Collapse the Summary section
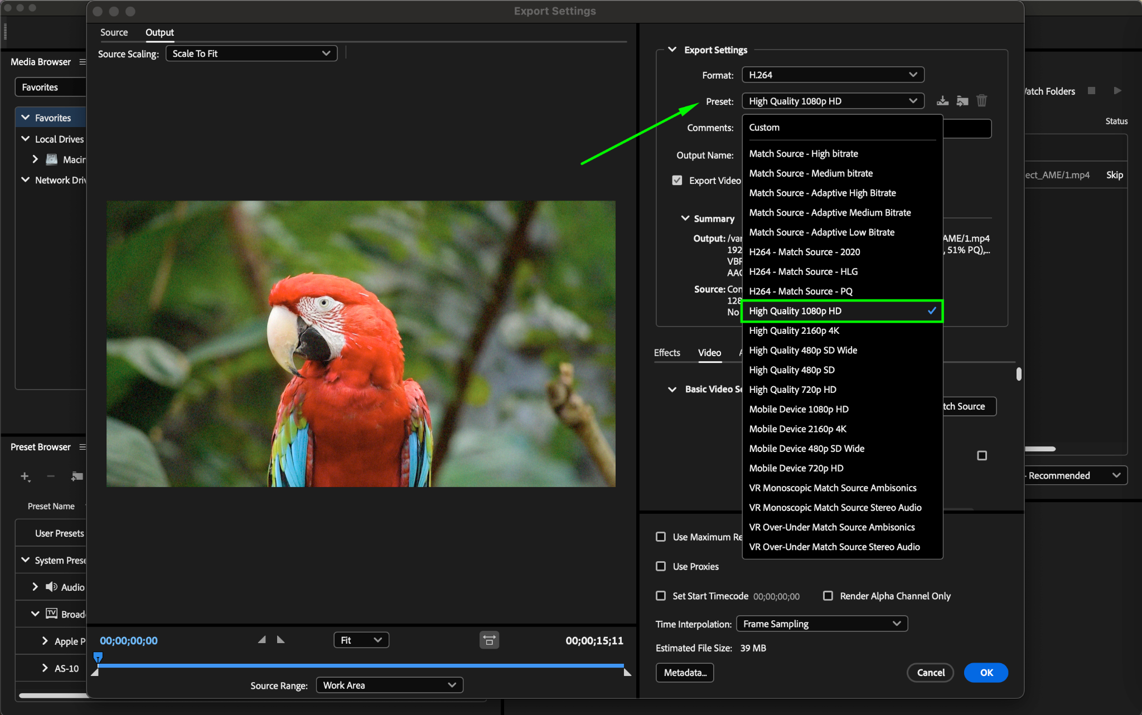This screenshot has height=715, width=1142. pos(685,218)
